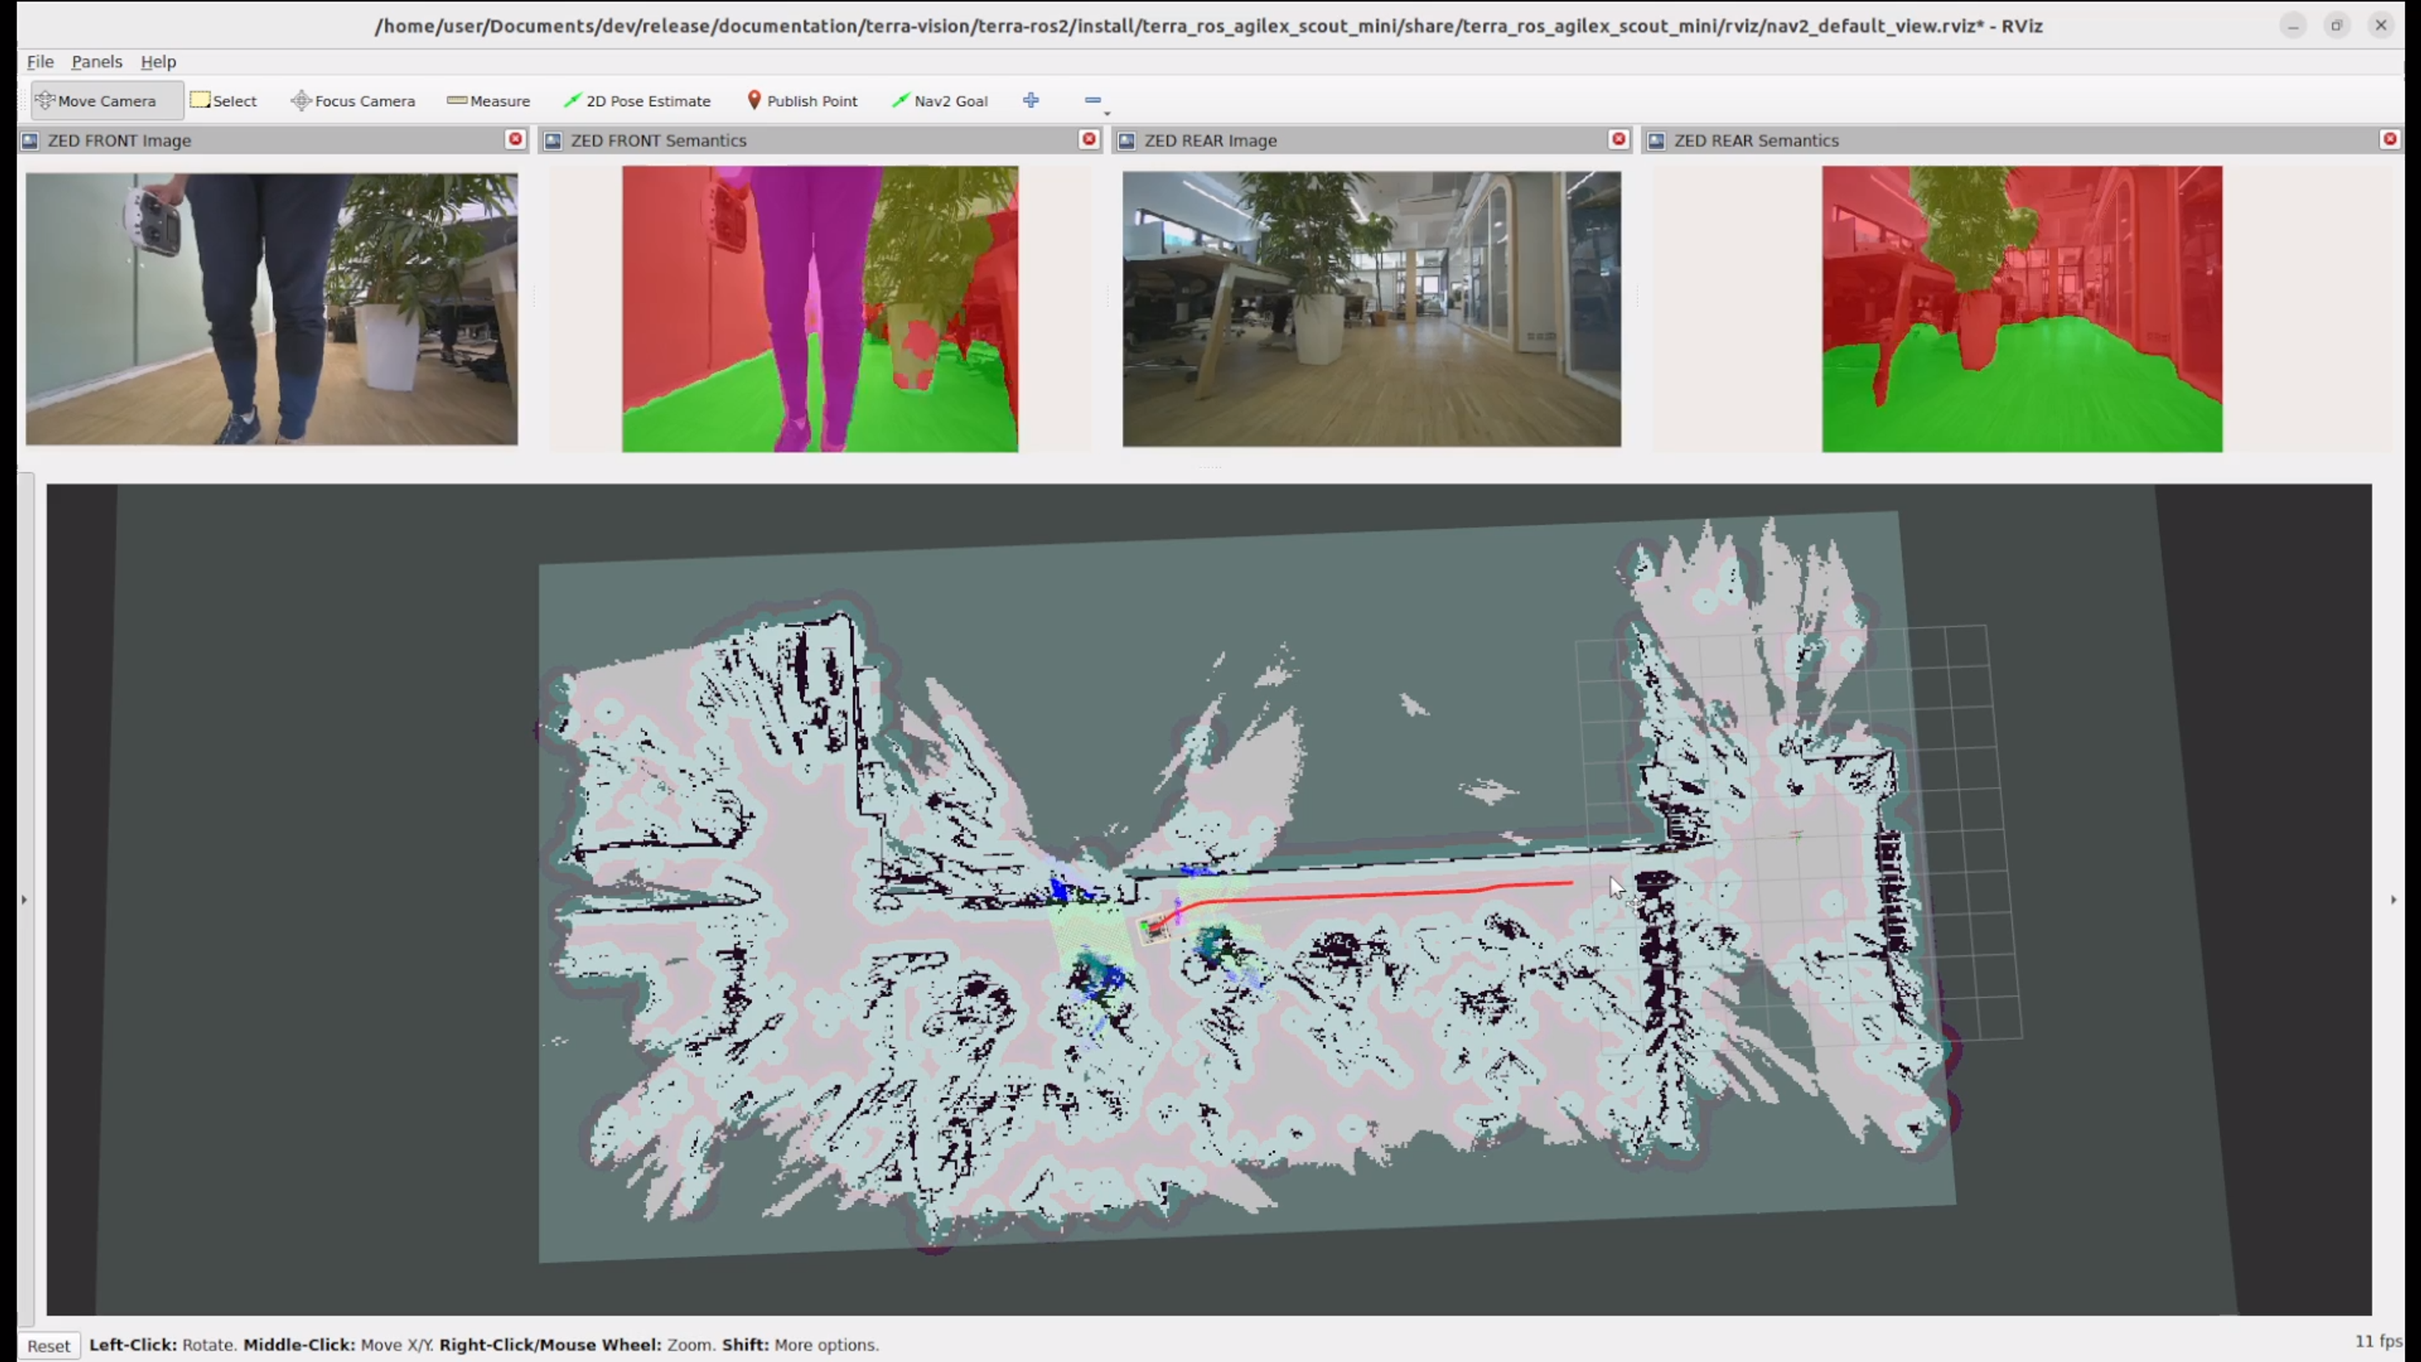Select the Publish Point tool
Image resolution: width=2421 pixels, height=1362 pixels.
click(x=802, y=101)
